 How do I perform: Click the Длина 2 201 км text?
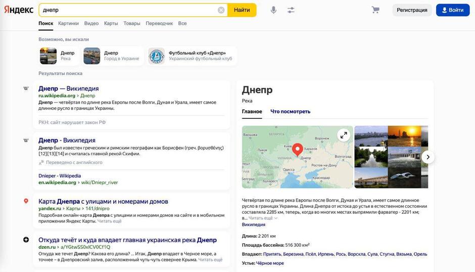(x=259, y=236)
